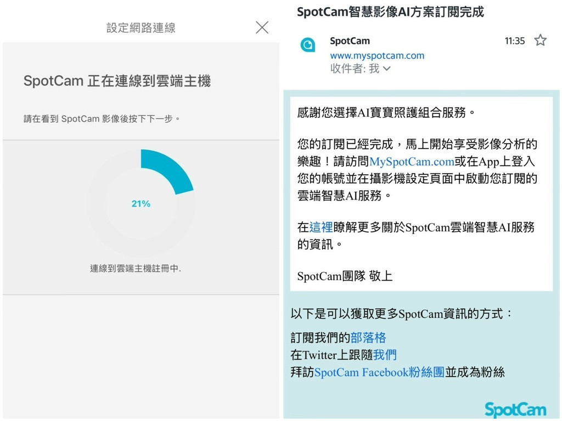The height and width of the screenshot is (421, 562).
Task: Tap the 21% progress percentage label
Action: click(x=140, y=204)
